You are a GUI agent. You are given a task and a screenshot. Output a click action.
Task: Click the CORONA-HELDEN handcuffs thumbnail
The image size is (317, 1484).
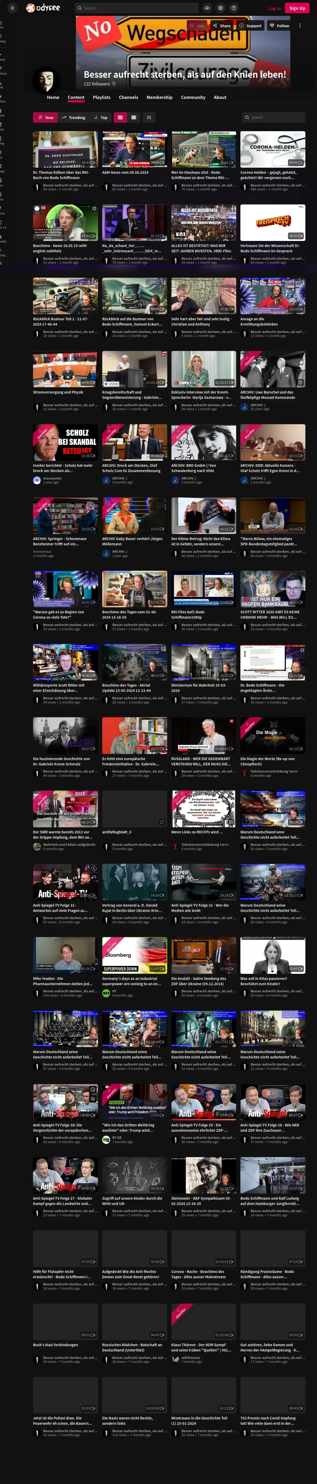273,149
